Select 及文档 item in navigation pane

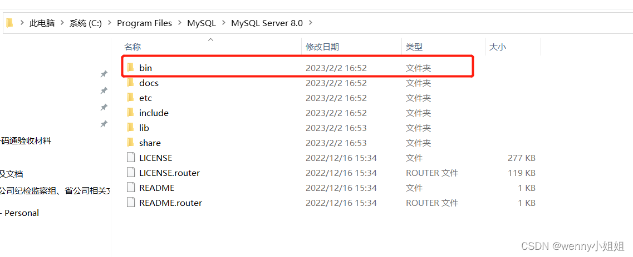point(11,174)
